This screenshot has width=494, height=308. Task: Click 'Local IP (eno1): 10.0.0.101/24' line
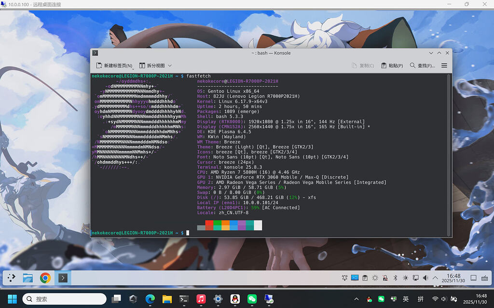pos(237,203)
